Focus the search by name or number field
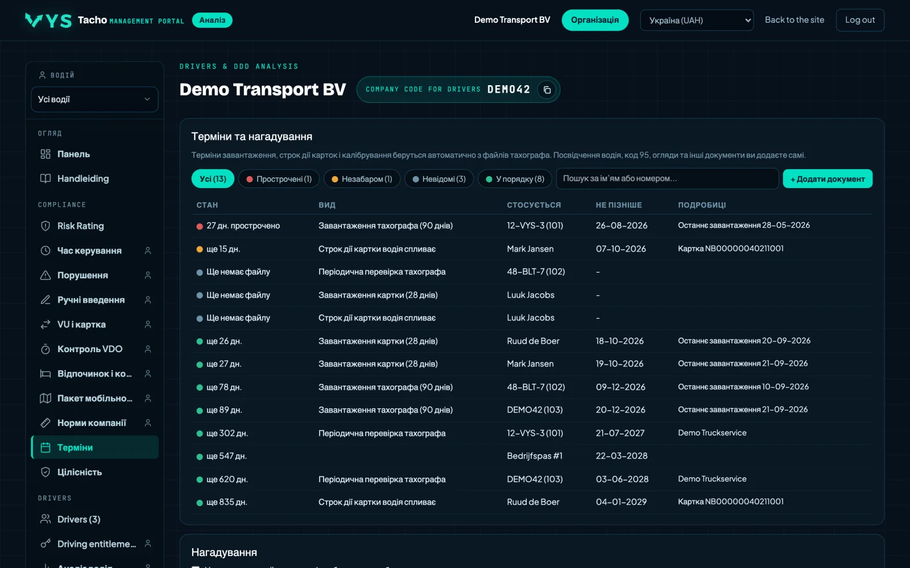Viewport: 910px width, 568px height. pyautogui.click(x=667, y=178)
